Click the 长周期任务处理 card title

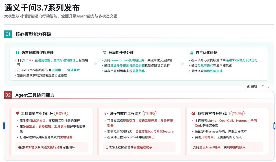pyautogui.click(x=121, y=53)
